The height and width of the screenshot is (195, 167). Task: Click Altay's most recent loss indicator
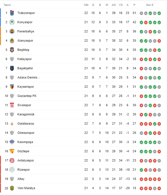click(x=159, y=179)
